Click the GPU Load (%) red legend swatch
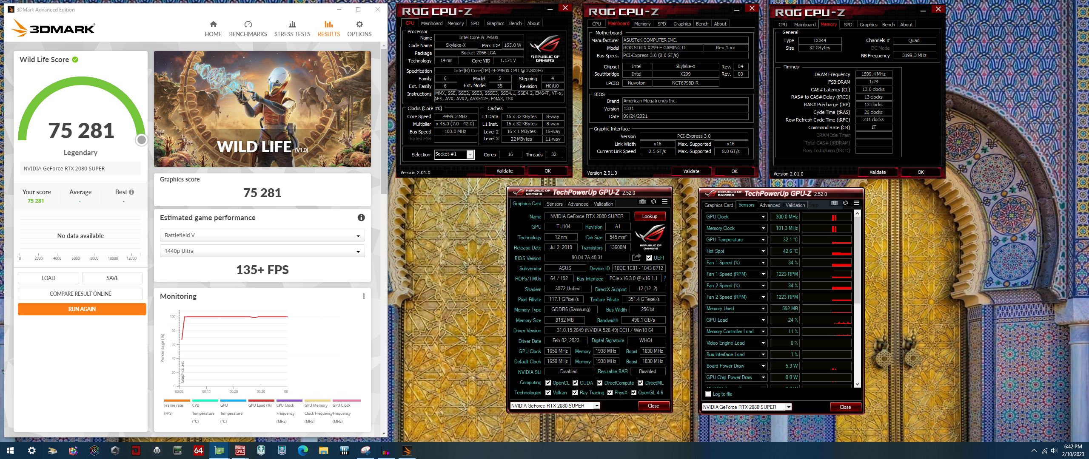 tap(261, 400)
